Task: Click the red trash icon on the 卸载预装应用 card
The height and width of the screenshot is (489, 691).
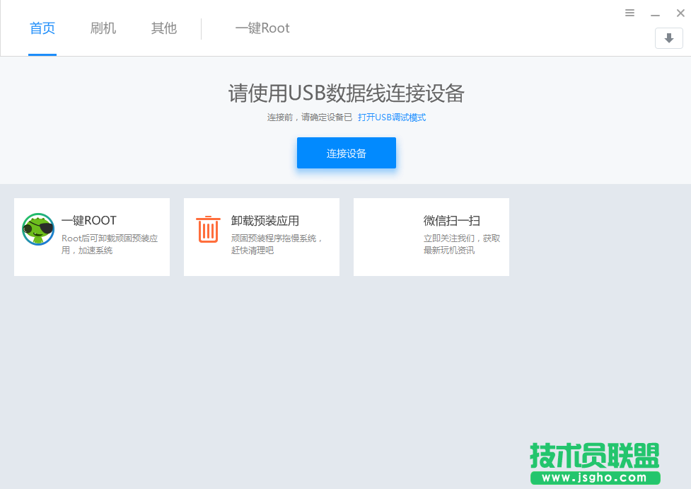Action: point(208,229)
